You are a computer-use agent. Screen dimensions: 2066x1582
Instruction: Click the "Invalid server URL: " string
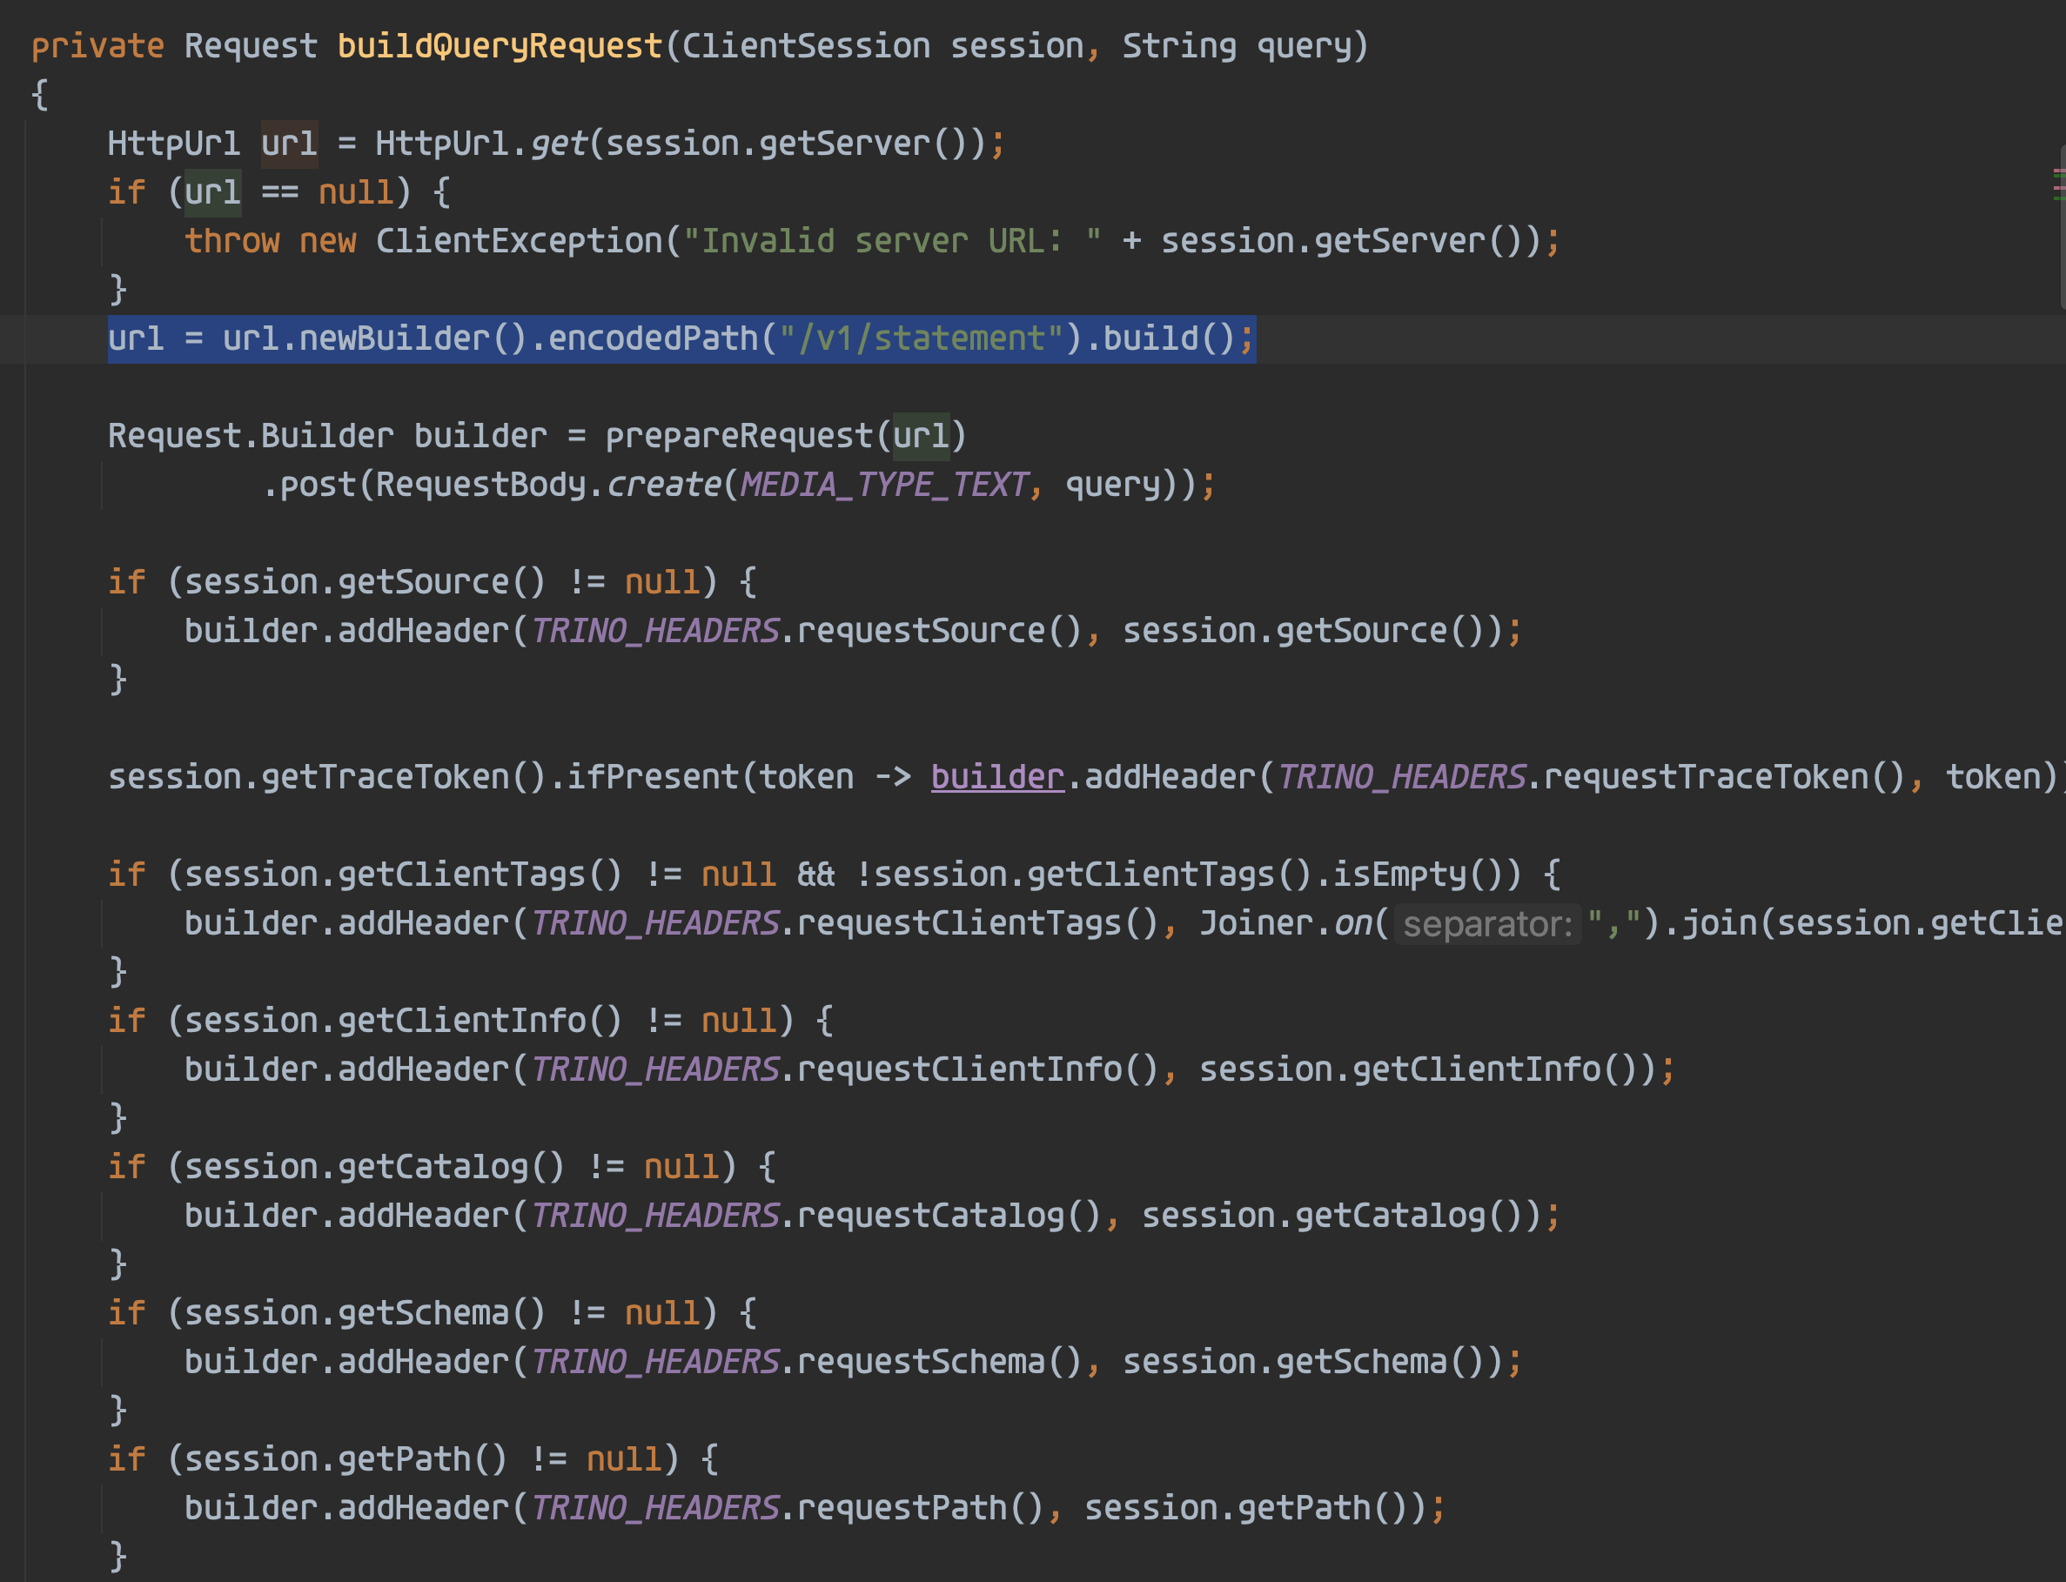coord(892,241)
